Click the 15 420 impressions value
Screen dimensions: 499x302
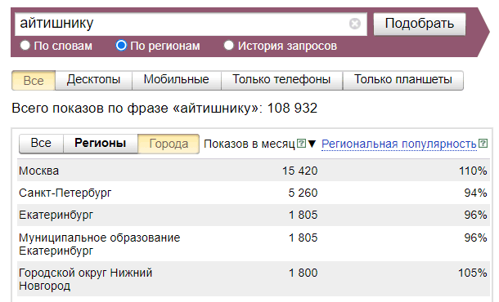point(299,171)
